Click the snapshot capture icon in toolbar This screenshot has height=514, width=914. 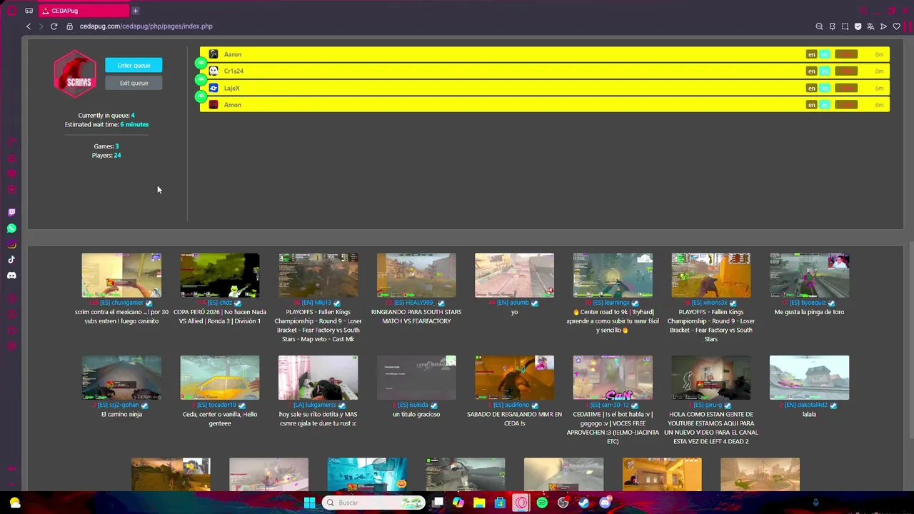point(845,26)
